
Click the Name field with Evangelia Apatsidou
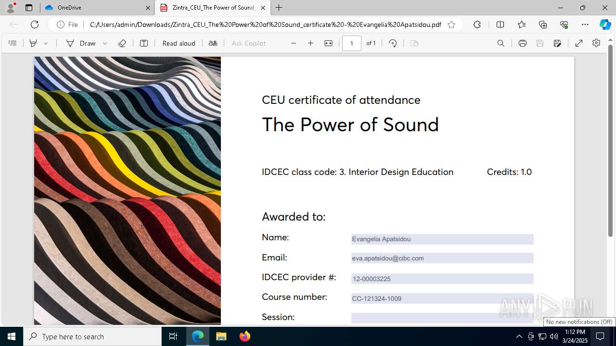[x=442, y=239]
